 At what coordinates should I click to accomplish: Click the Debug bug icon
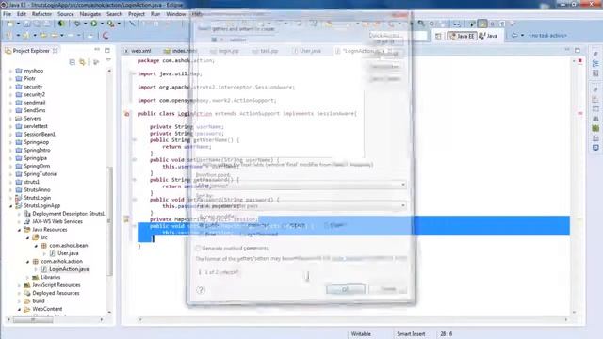(77, 24)
